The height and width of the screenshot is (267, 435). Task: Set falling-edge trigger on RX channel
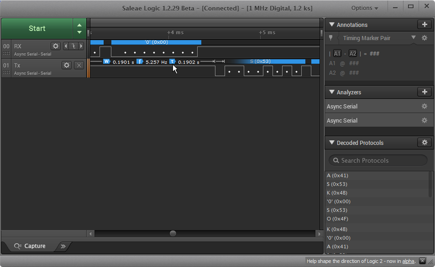(73, 46)
